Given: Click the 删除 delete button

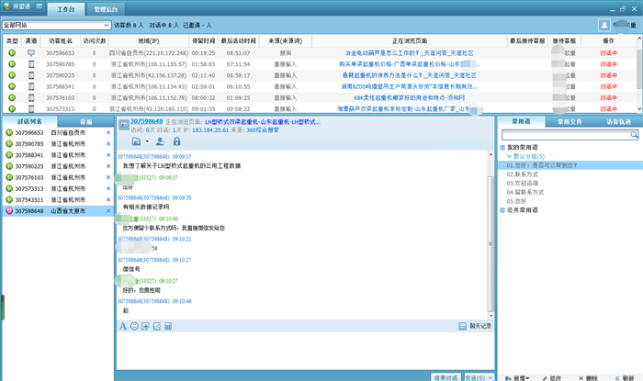Looking at the screenshot, I should coord(583,377).
